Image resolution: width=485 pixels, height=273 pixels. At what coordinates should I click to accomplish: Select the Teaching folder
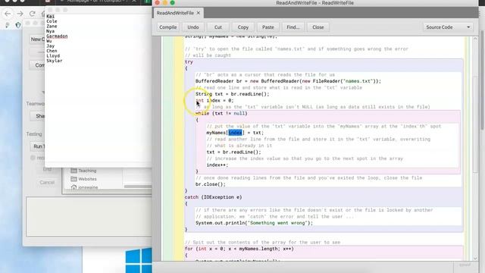[83, 171]
